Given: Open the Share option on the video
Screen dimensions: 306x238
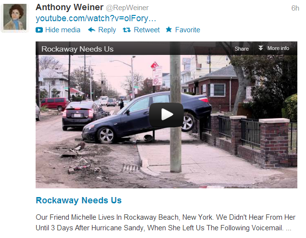Looking at the screenshot, I should coord(242,49).
